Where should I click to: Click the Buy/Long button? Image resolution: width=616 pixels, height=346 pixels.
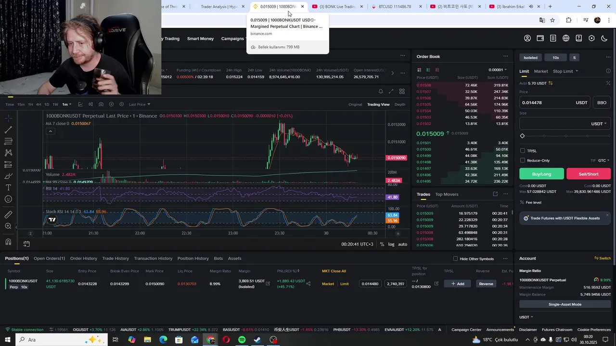coord(541,174)
